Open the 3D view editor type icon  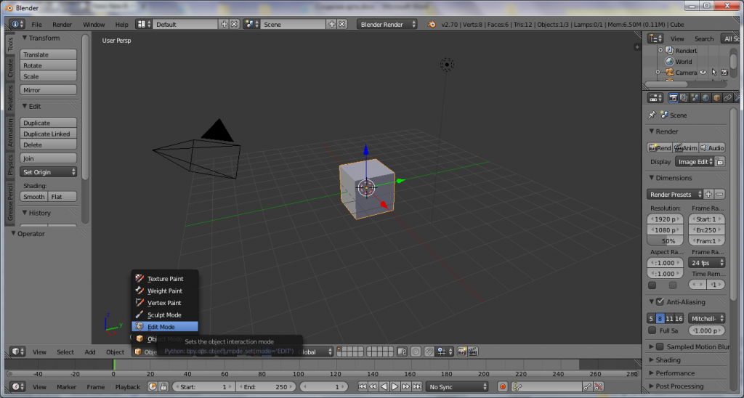[x=17, y=352]
